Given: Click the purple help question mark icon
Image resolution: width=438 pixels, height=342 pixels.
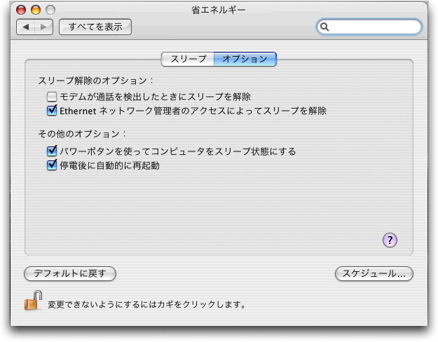Looking at the screenshot, I should pos(390,240).
